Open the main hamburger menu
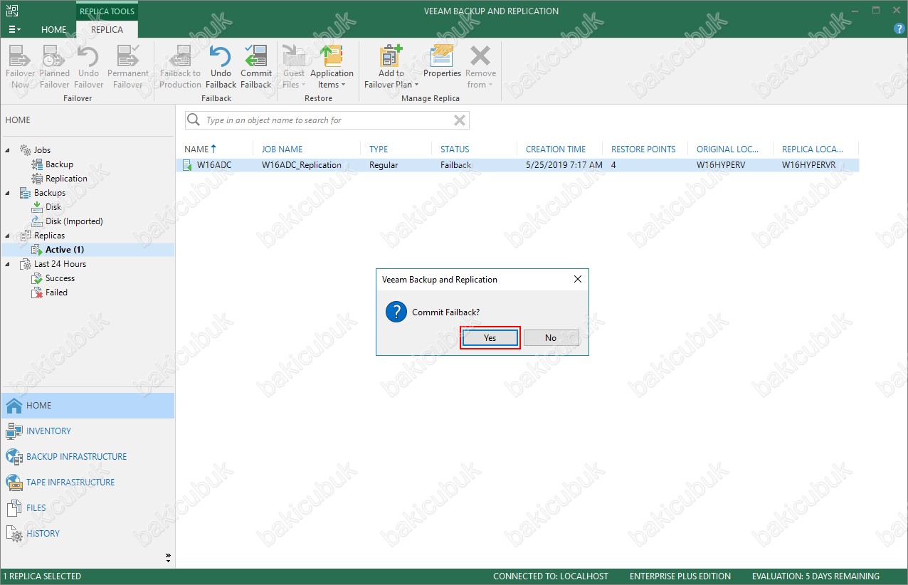 point(14,29)
